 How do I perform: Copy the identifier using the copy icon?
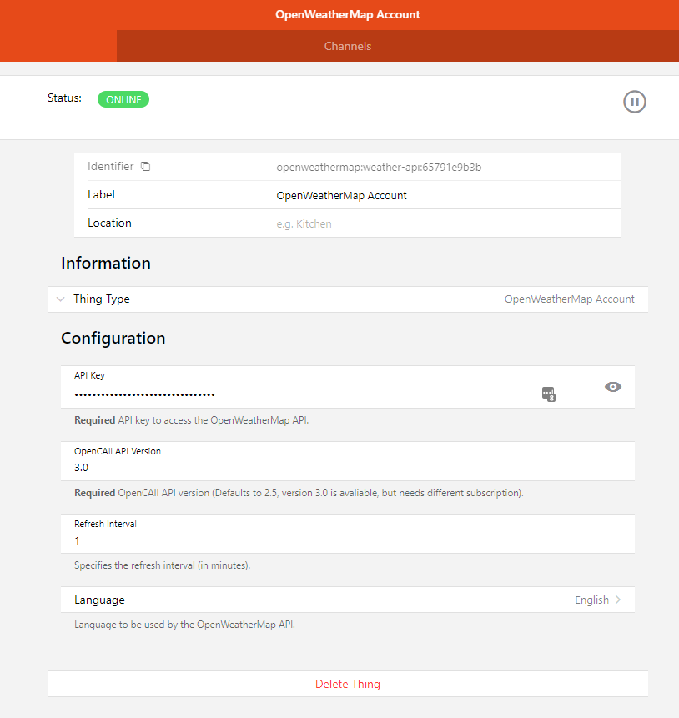click(145, 166)
